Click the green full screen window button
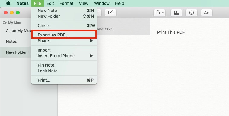This screenshot has height=116, width=229. coord(18,13)
